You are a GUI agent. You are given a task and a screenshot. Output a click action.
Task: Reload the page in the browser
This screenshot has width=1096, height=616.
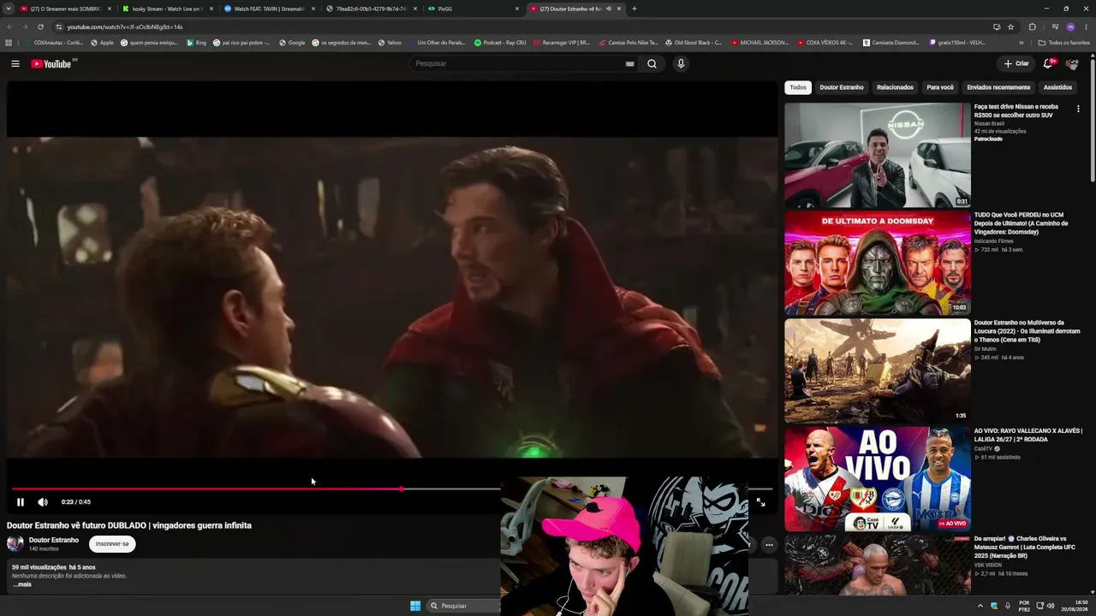click(x=40, y=27)
